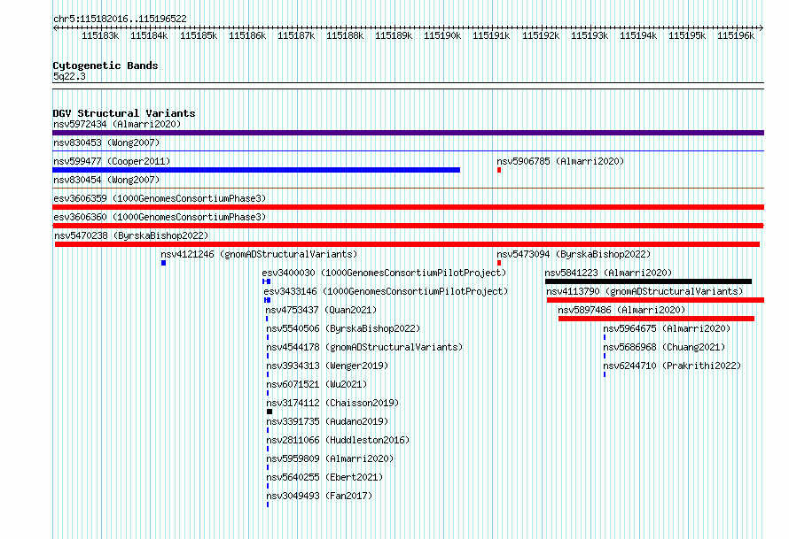The height and width of the screenshot is (539, 789).
Task: Click the nsv5972434 (Almarri2020) variant label
Action: (x=117, y=124)
